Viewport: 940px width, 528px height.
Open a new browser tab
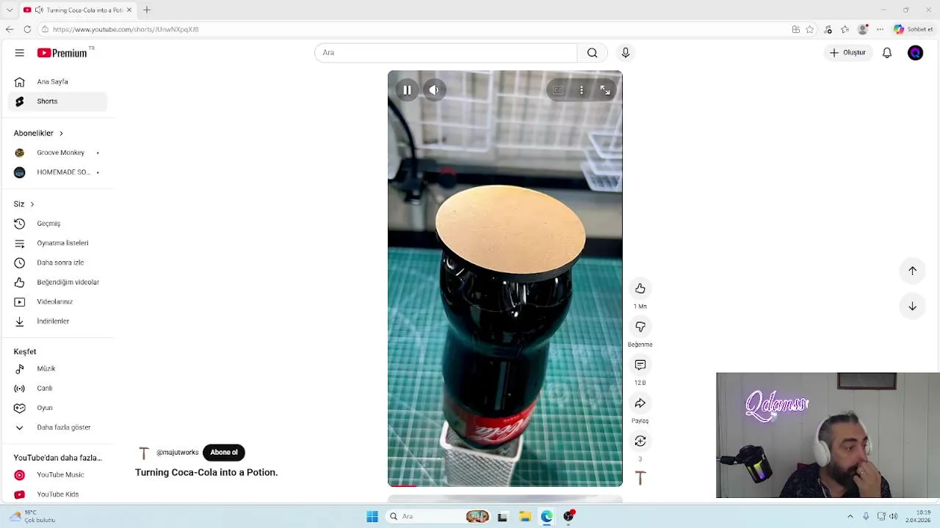coord(147,10)
